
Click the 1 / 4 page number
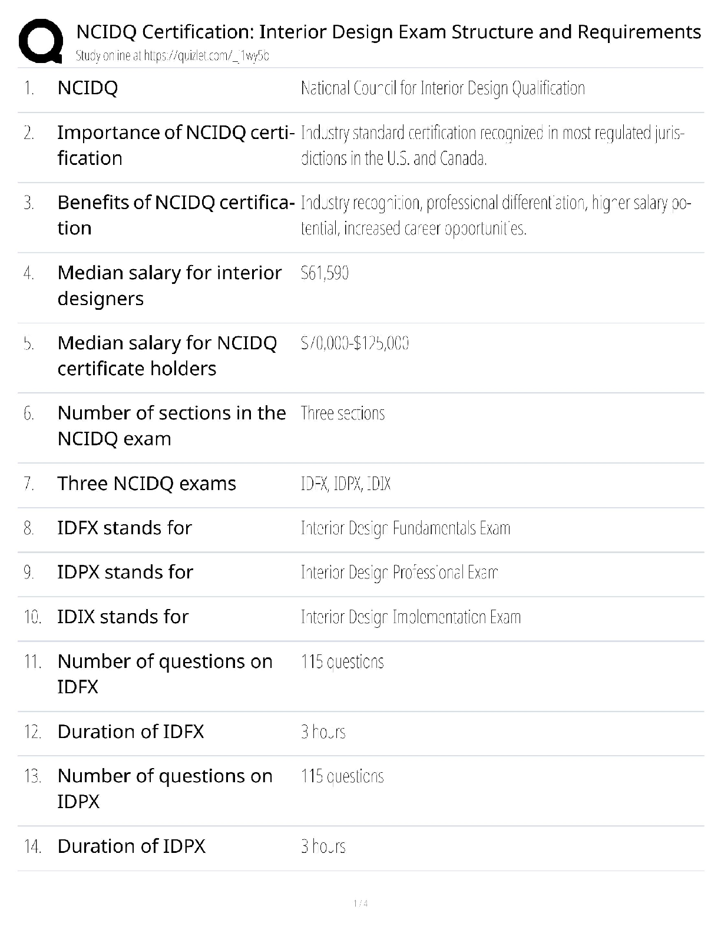(360, 904)
